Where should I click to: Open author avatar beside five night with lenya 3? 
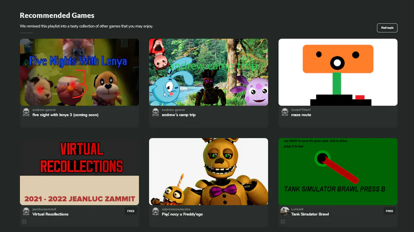point(26,112)
